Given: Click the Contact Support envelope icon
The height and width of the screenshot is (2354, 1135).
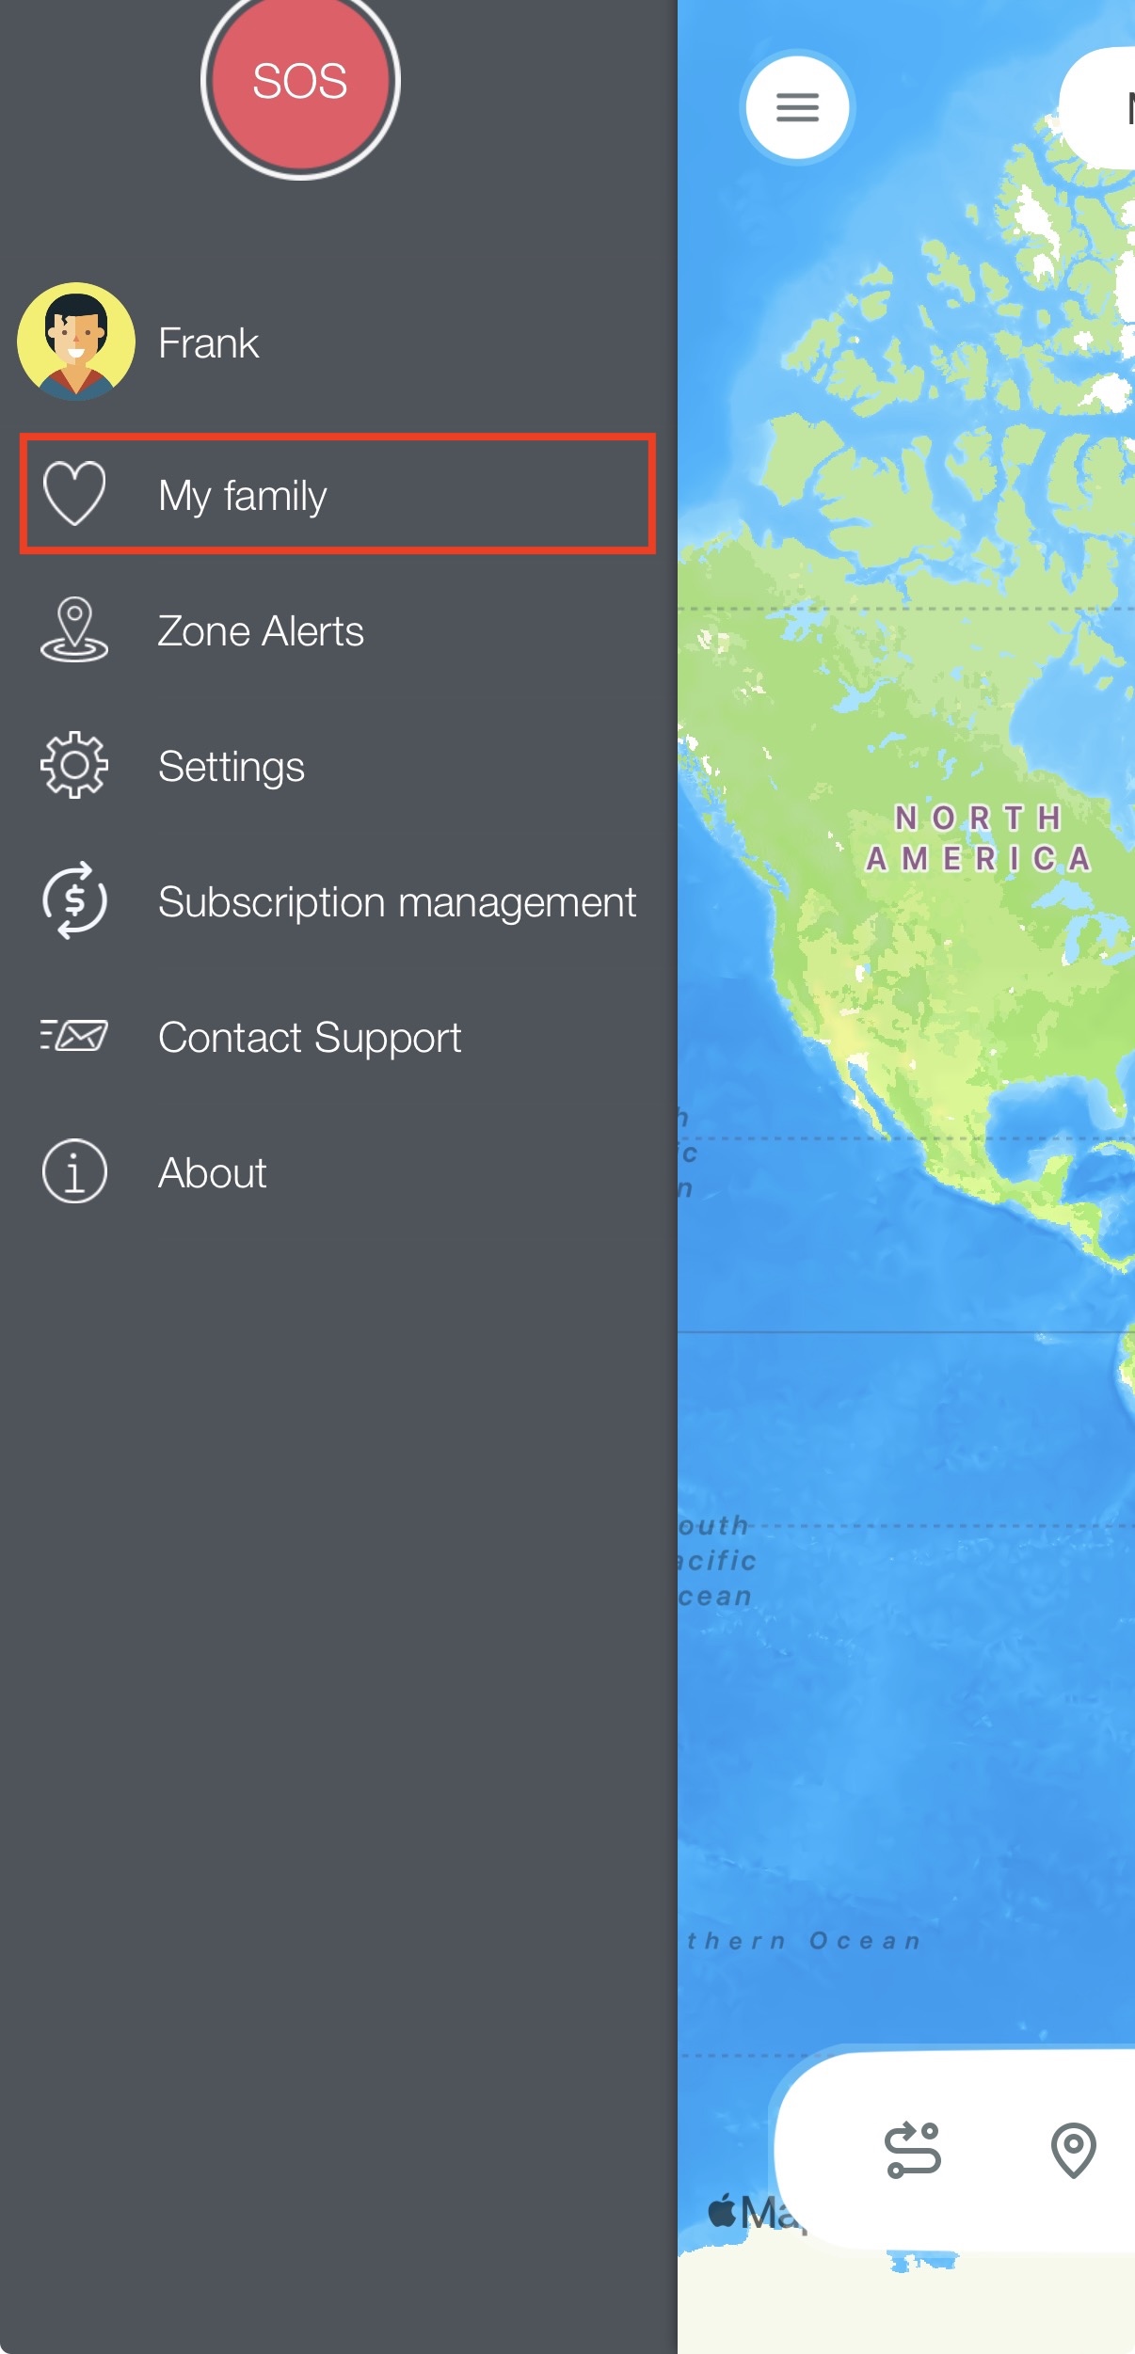Looking at the screenshot, I should pos(74,1035).
